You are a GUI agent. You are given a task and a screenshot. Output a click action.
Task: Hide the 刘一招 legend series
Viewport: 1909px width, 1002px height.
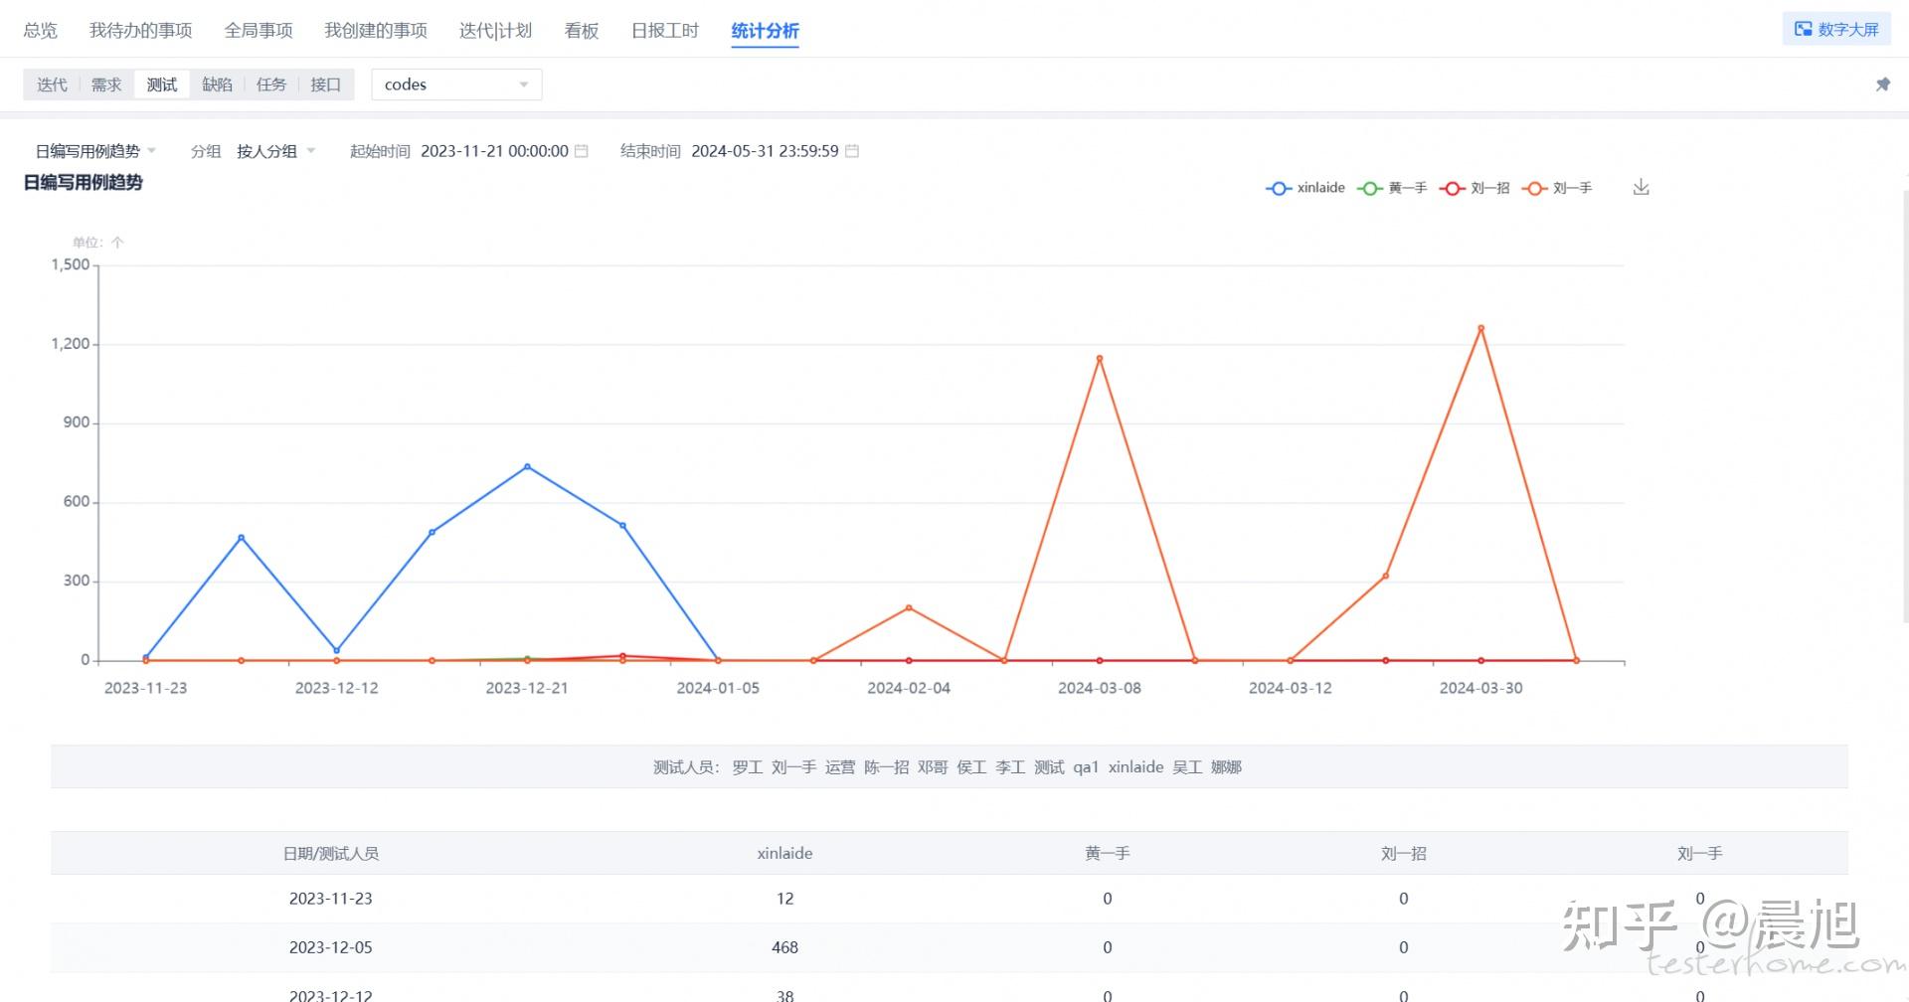[x=1475, y=188]
